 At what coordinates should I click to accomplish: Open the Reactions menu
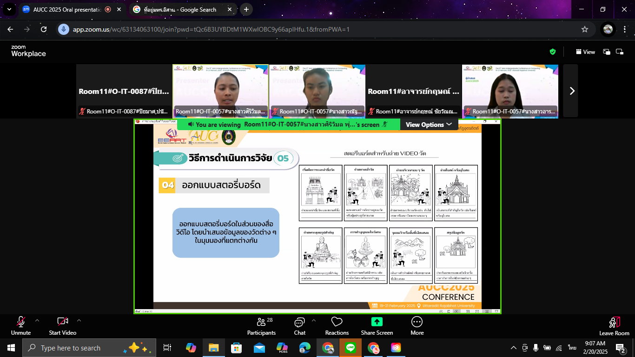click(337, 325)
